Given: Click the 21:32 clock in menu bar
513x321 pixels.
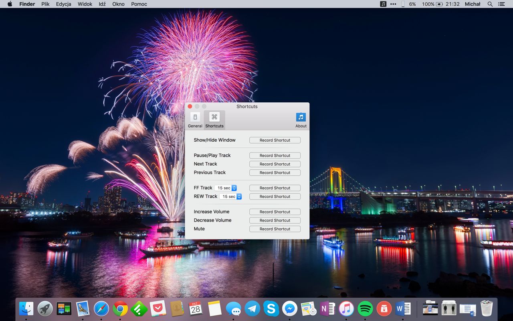Looking at the screenshot, I should (453, 4).
